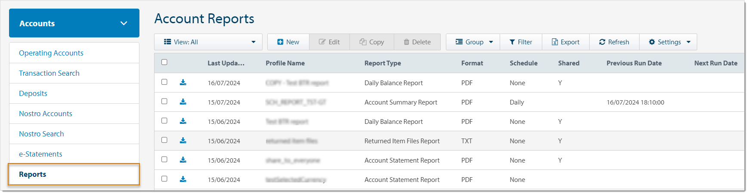Viewport: 748px width, 194px height.
Task: Expand the Group dropdown menu
Action: pos(473,42)
